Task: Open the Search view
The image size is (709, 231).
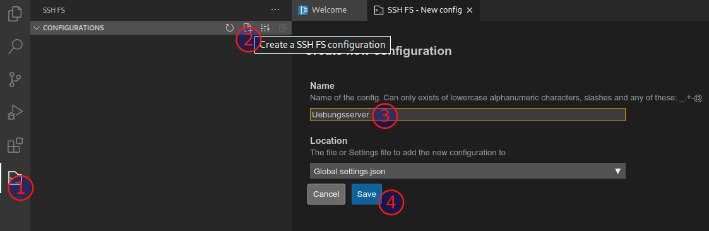Action: pyautogui.click(x=15, y=46)
